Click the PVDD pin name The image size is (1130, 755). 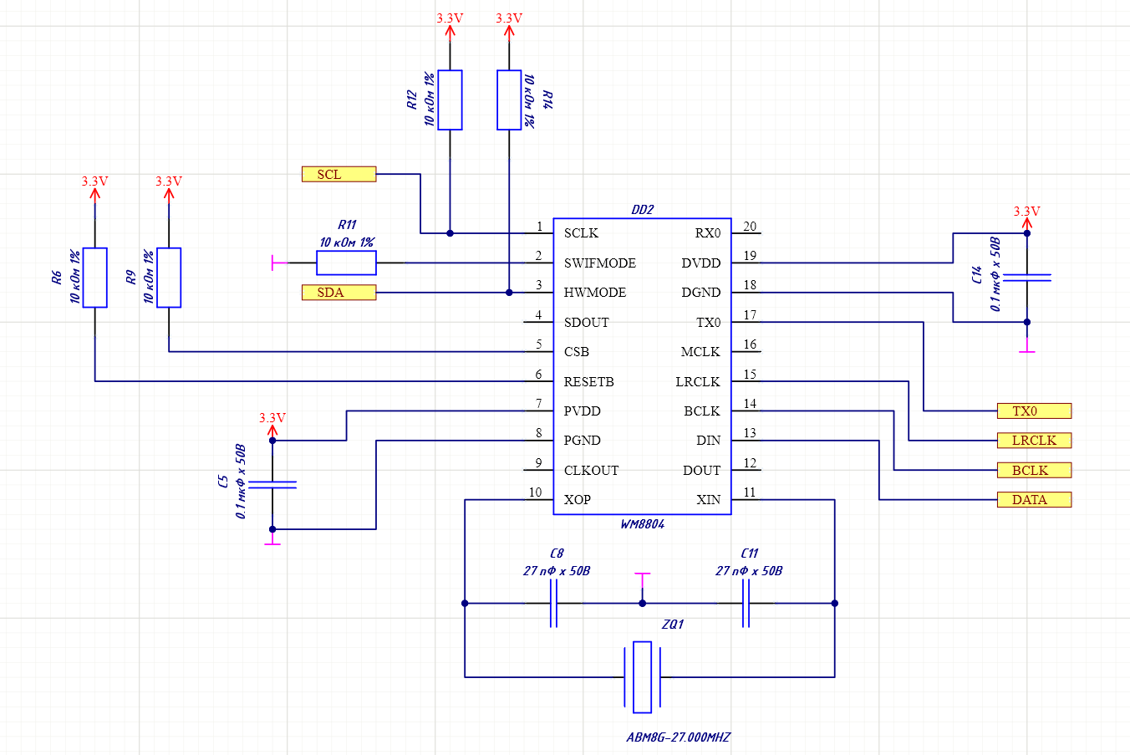point(583,411)
